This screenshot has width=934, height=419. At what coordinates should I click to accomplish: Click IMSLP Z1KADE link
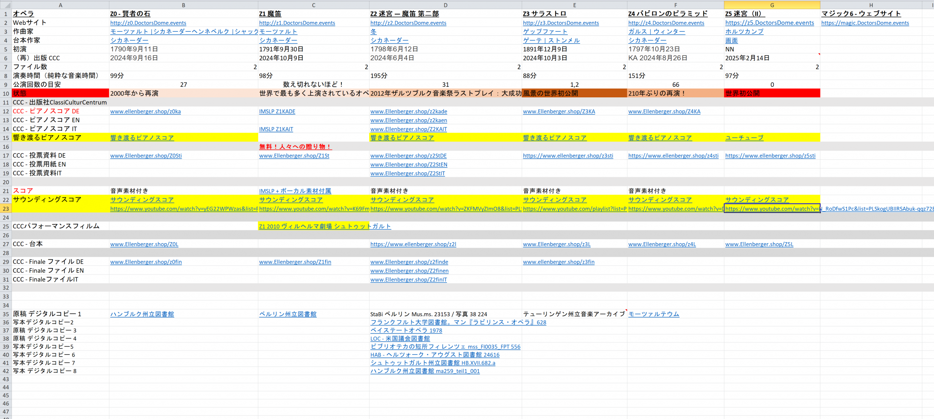(277, 111)
